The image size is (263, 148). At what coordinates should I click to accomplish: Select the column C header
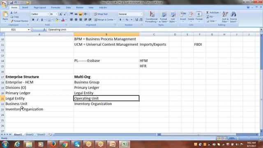154,35
